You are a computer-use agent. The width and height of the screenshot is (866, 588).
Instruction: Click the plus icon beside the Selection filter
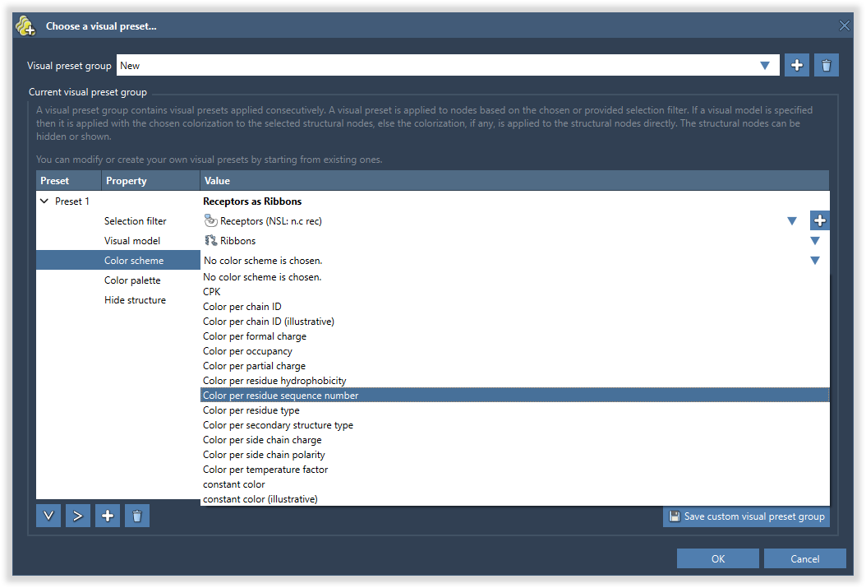(819, 220)
